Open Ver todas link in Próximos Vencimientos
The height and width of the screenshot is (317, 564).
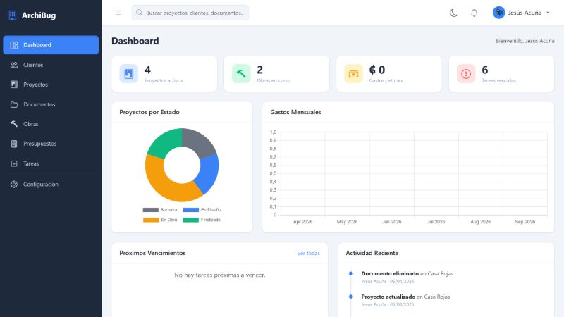tap(308, 253)
